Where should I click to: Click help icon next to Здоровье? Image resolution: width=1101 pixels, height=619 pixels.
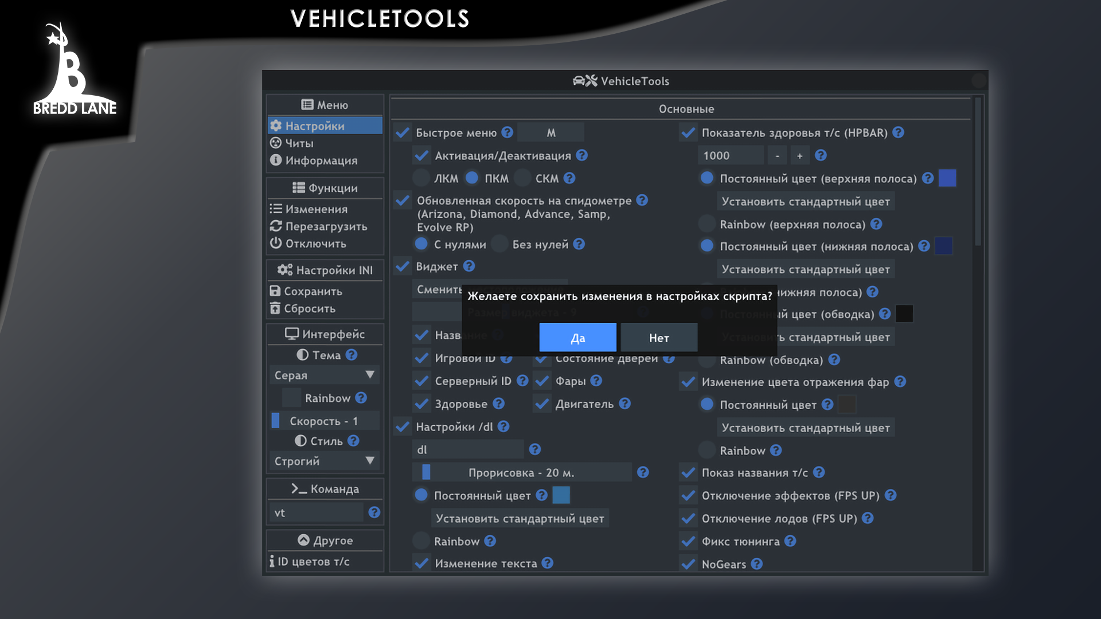(x=498, y=403)
